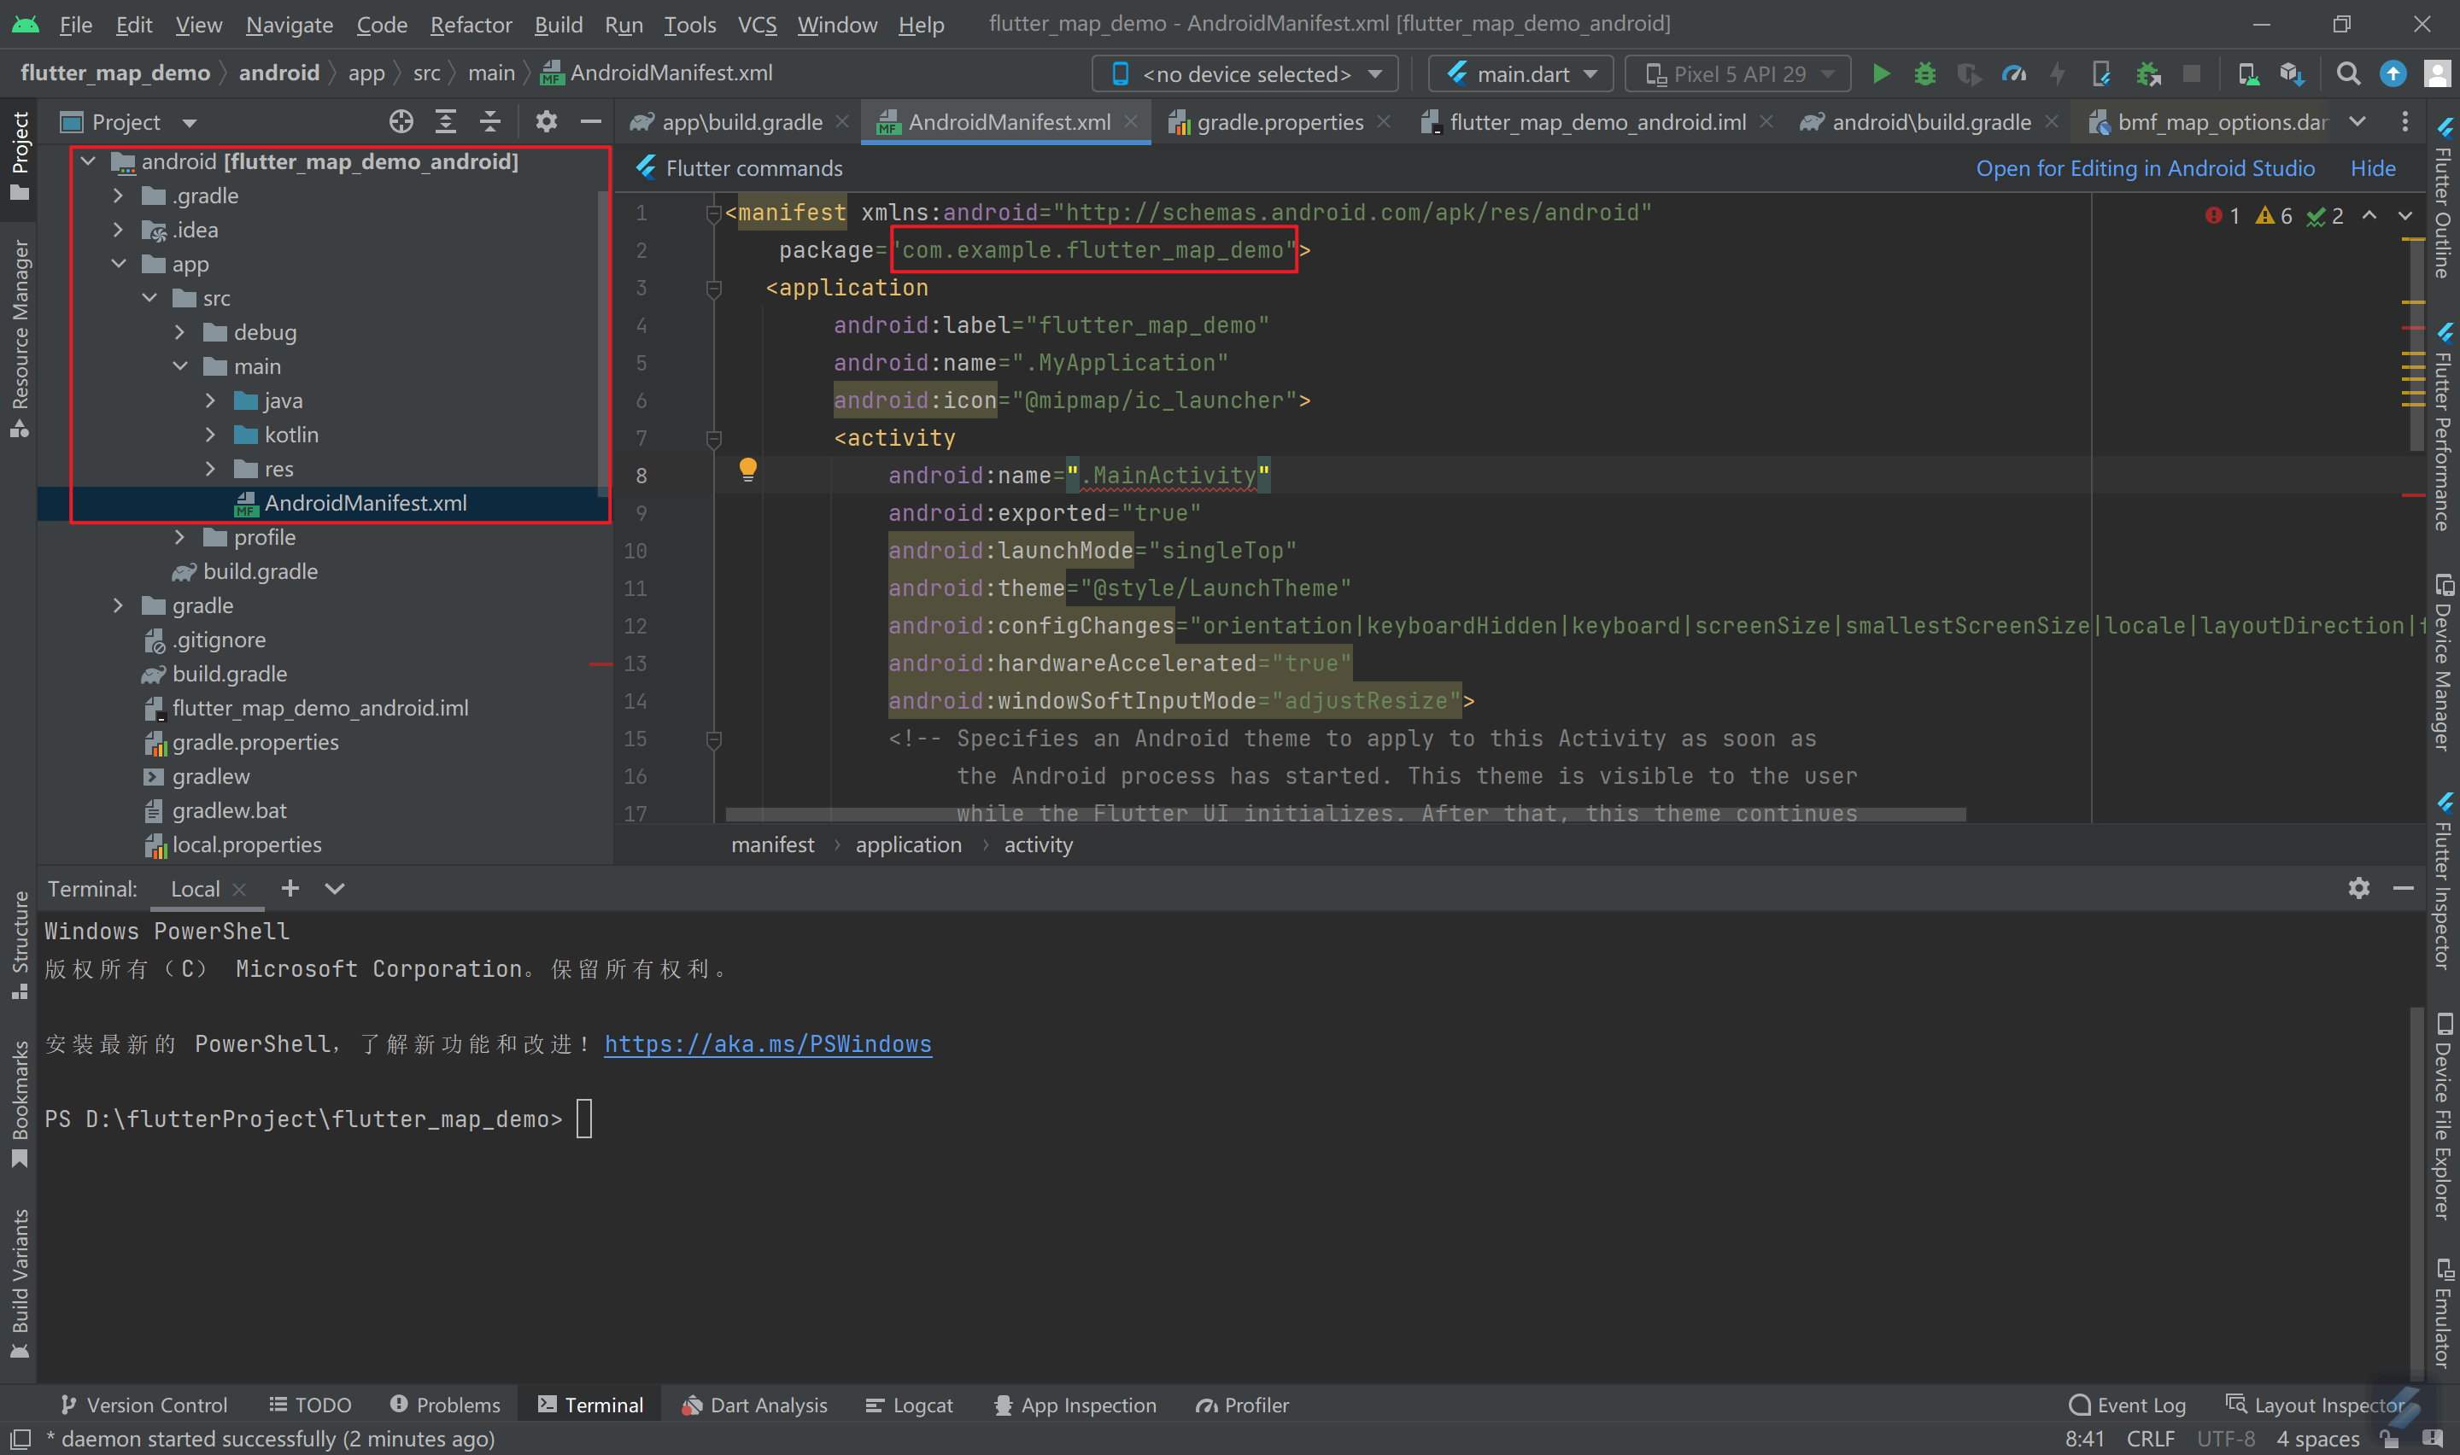The width and height of the screenshot is (2460, 1455).
Task: Open Search Everywhere magnifier icon
Action: coord(2348,73)
